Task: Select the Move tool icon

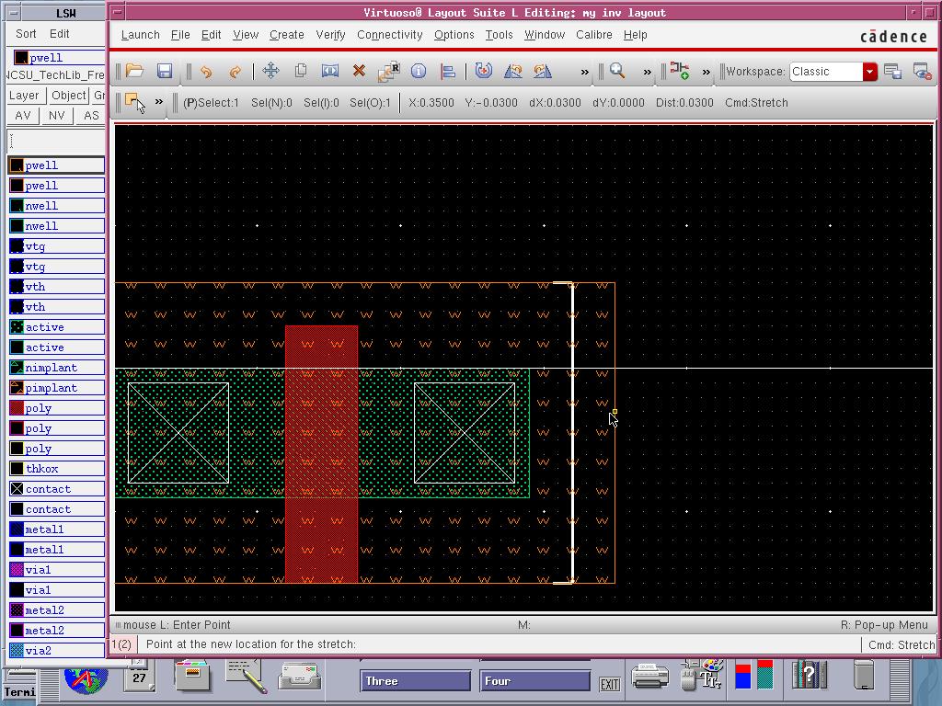Action: pos(271,71)
